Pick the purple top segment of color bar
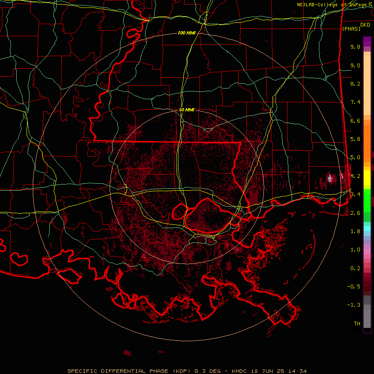Viewport: 374px width, 374px height. [x=367, y=42]
